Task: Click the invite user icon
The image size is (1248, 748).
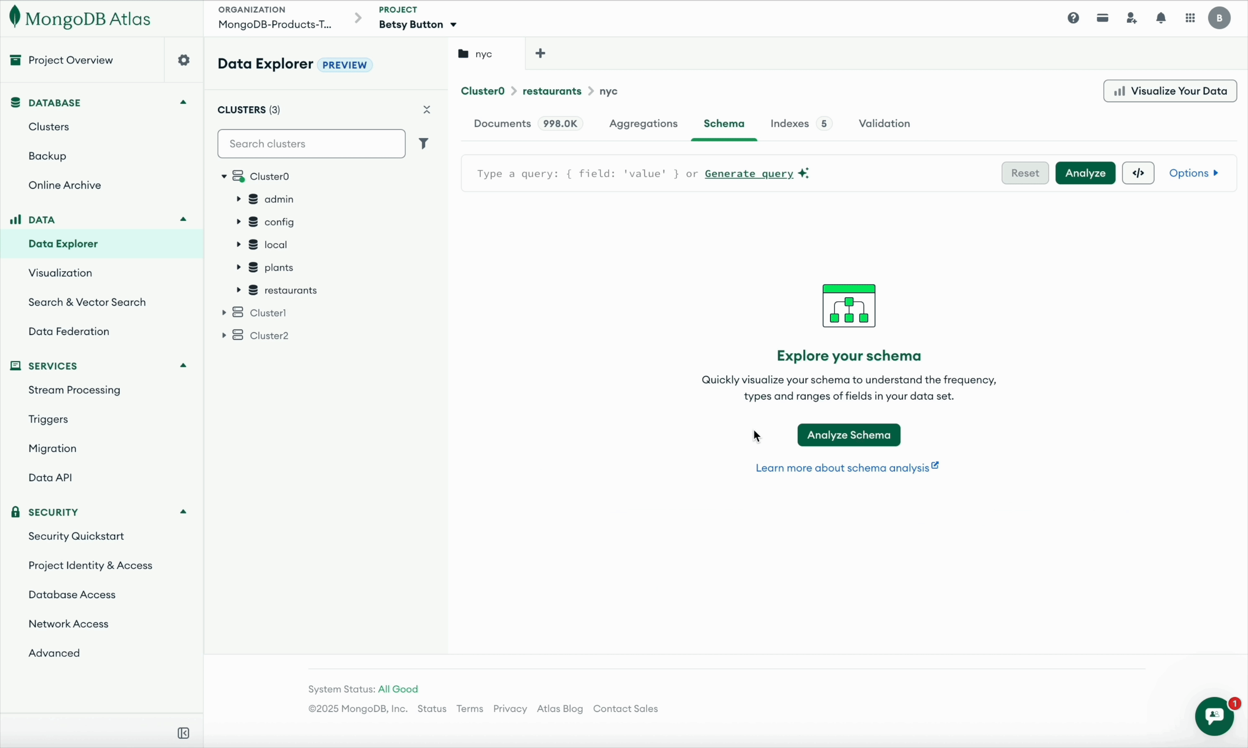Action: click(1131, 18)
